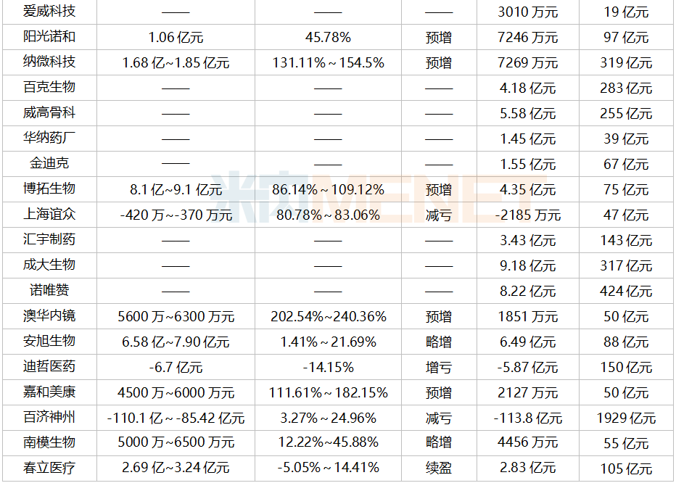Select 南模生物 company name cell

49,442
